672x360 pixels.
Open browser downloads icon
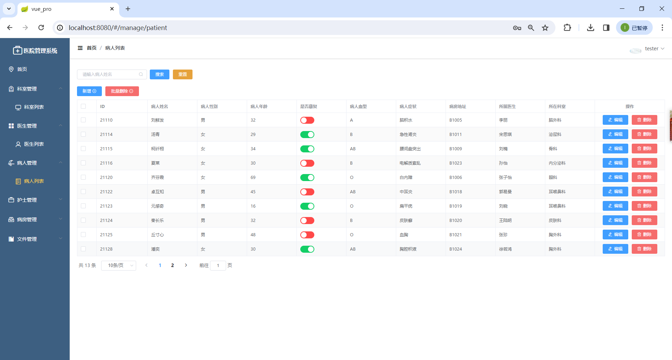pos(590,28)
